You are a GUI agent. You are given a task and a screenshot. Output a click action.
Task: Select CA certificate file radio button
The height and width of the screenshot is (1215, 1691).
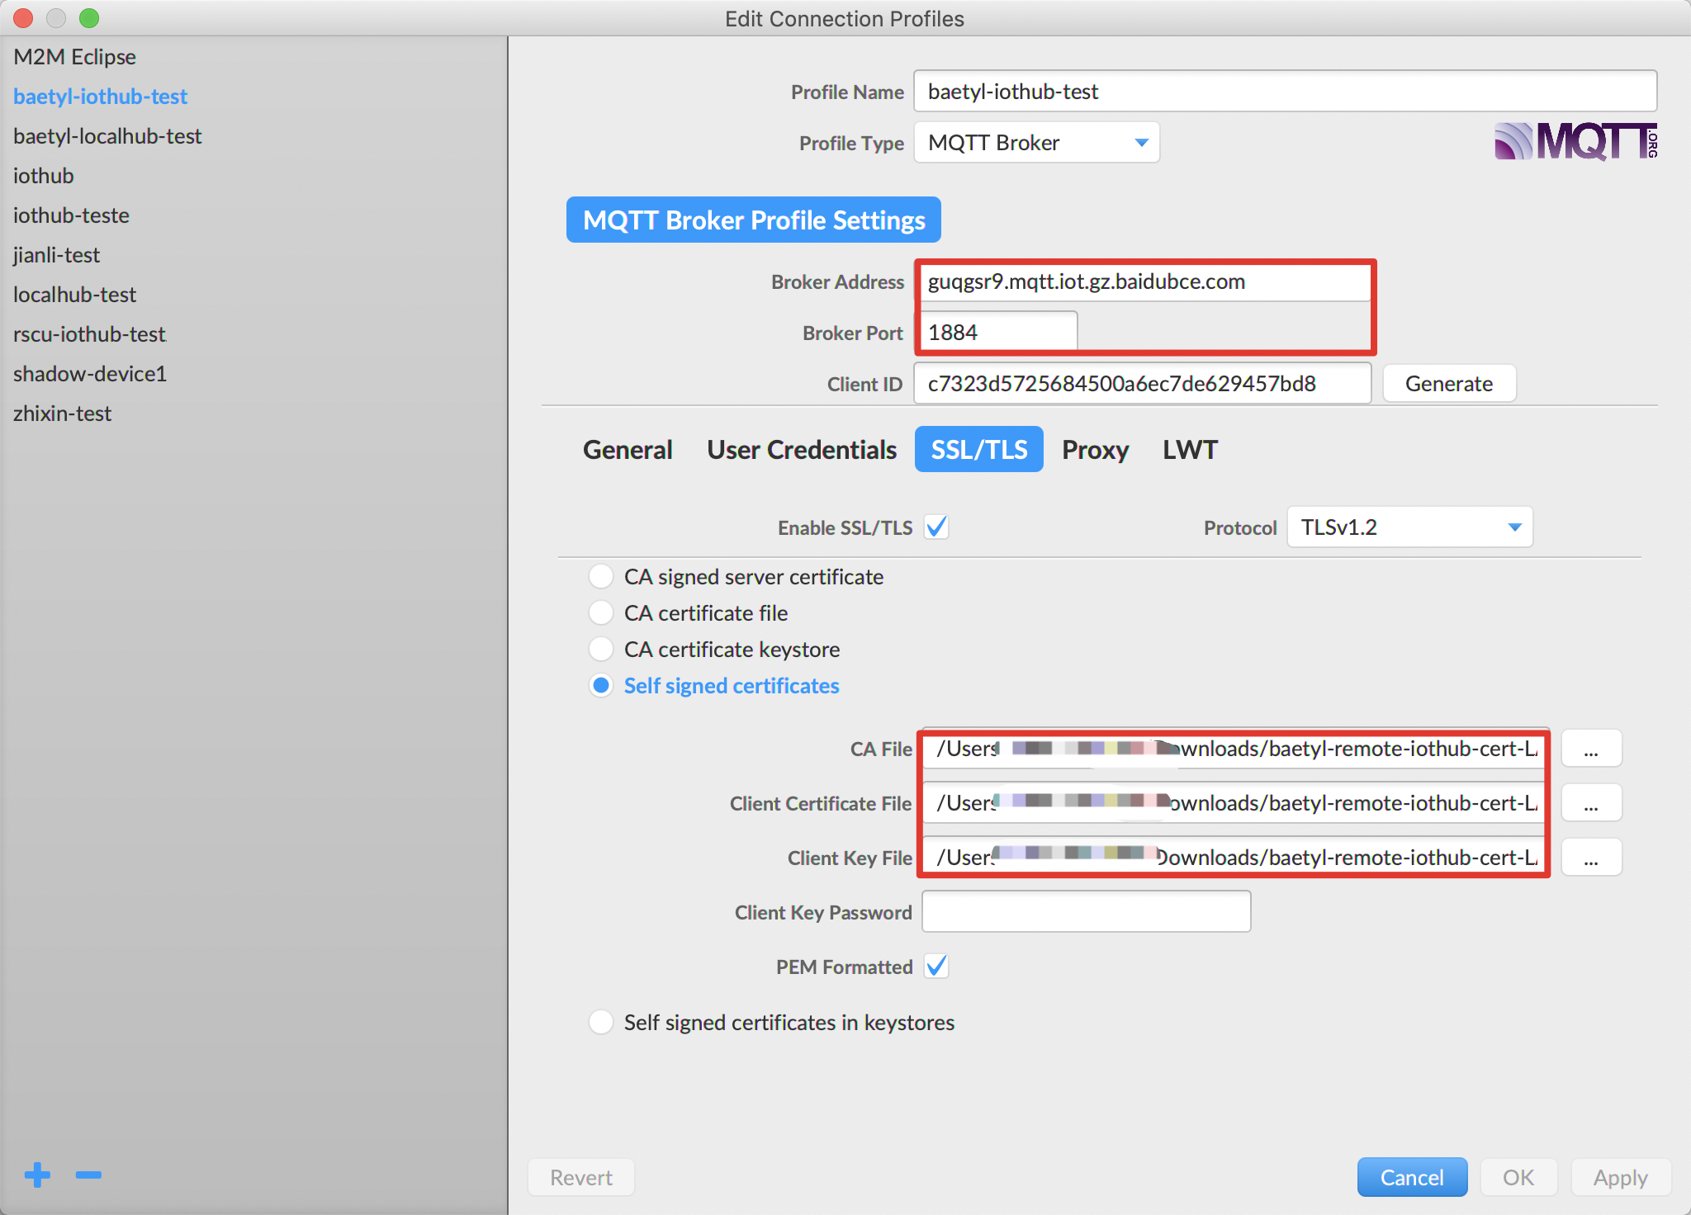tap(597, 612)
